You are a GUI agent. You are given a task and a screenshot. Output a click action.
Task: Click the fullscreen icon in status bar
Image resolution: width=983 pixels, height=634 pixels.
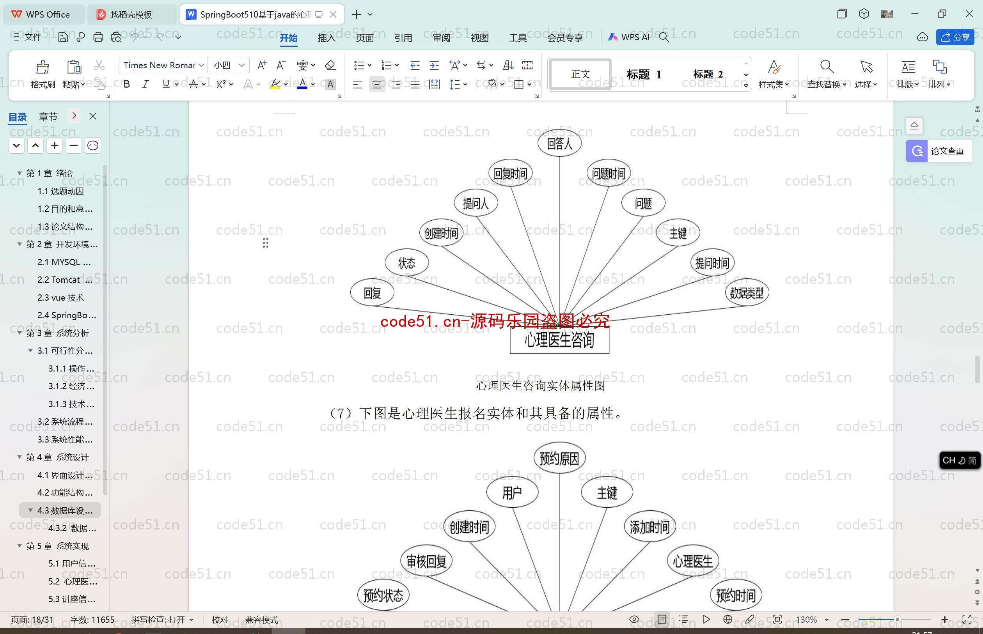click(x=967, y=619)
